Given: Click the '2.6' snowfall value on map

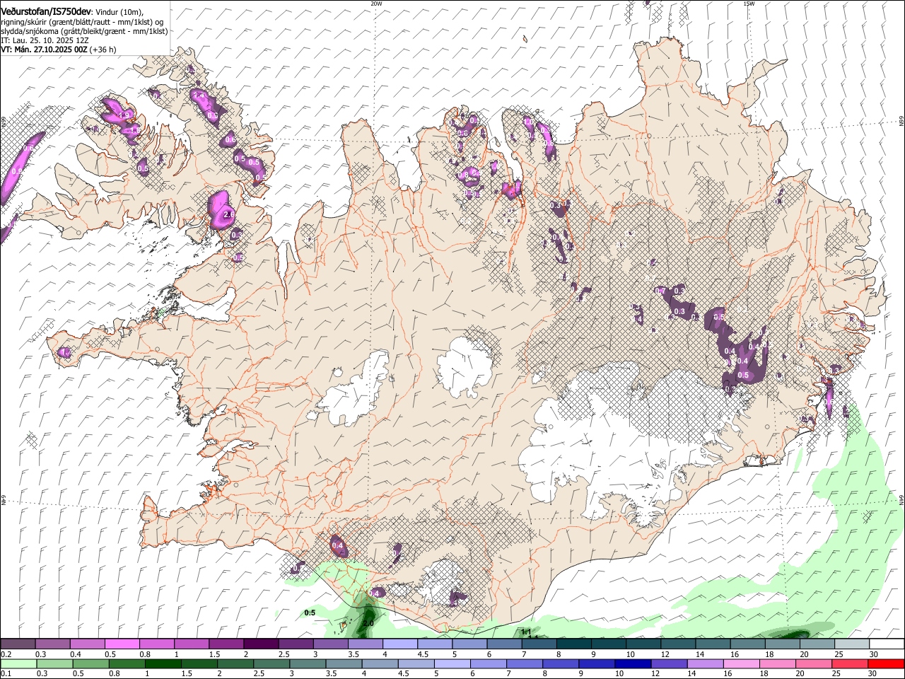Looking at the screenshot, I should point(228,214).
